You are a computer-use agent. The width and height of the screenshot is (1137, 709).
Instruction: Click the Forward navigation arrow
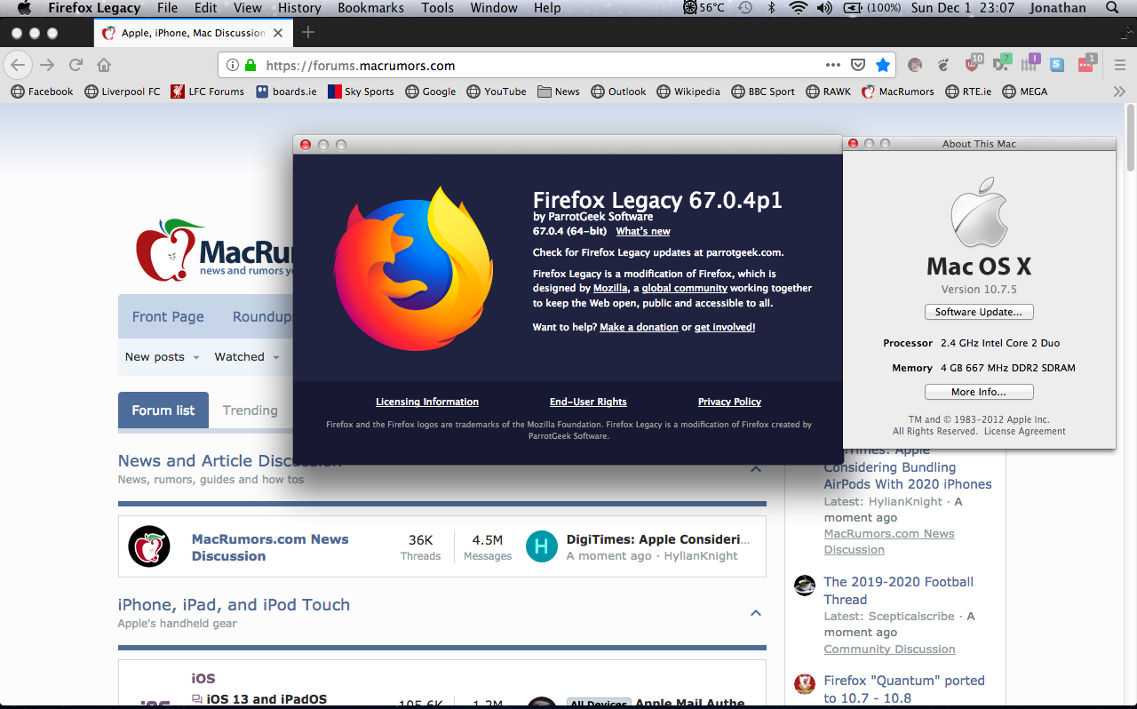[x=47, y=65]
